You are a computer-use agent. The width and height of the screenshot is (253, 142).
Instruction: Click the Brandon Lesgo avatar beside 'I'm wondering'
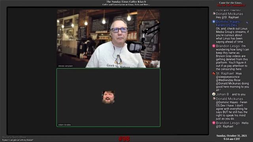click(x=214, y=46)
